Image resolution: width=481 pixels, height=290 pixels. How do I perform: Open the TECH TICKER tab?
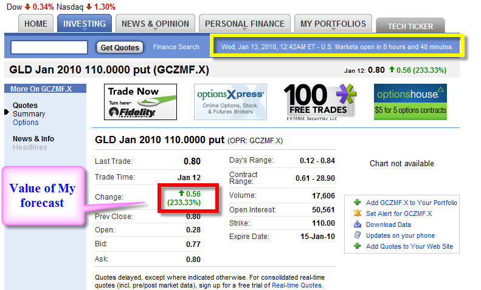(x=410, y=26)
